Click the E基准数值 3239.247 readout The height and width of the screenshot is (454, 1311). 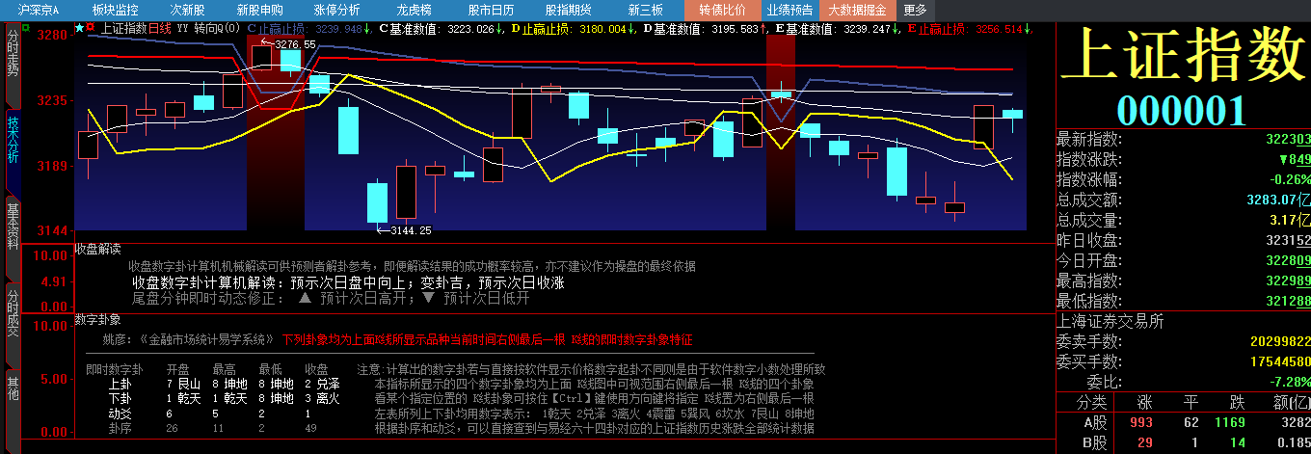pyautogui.click(x=838, y=29)
